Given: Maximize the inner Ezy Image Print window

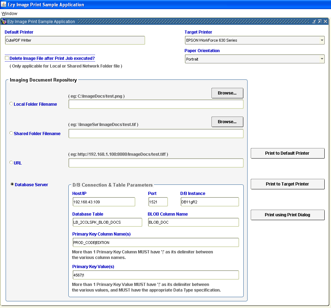Looking at the screenshot, I should pyautogui.click(x=319, y=21).
